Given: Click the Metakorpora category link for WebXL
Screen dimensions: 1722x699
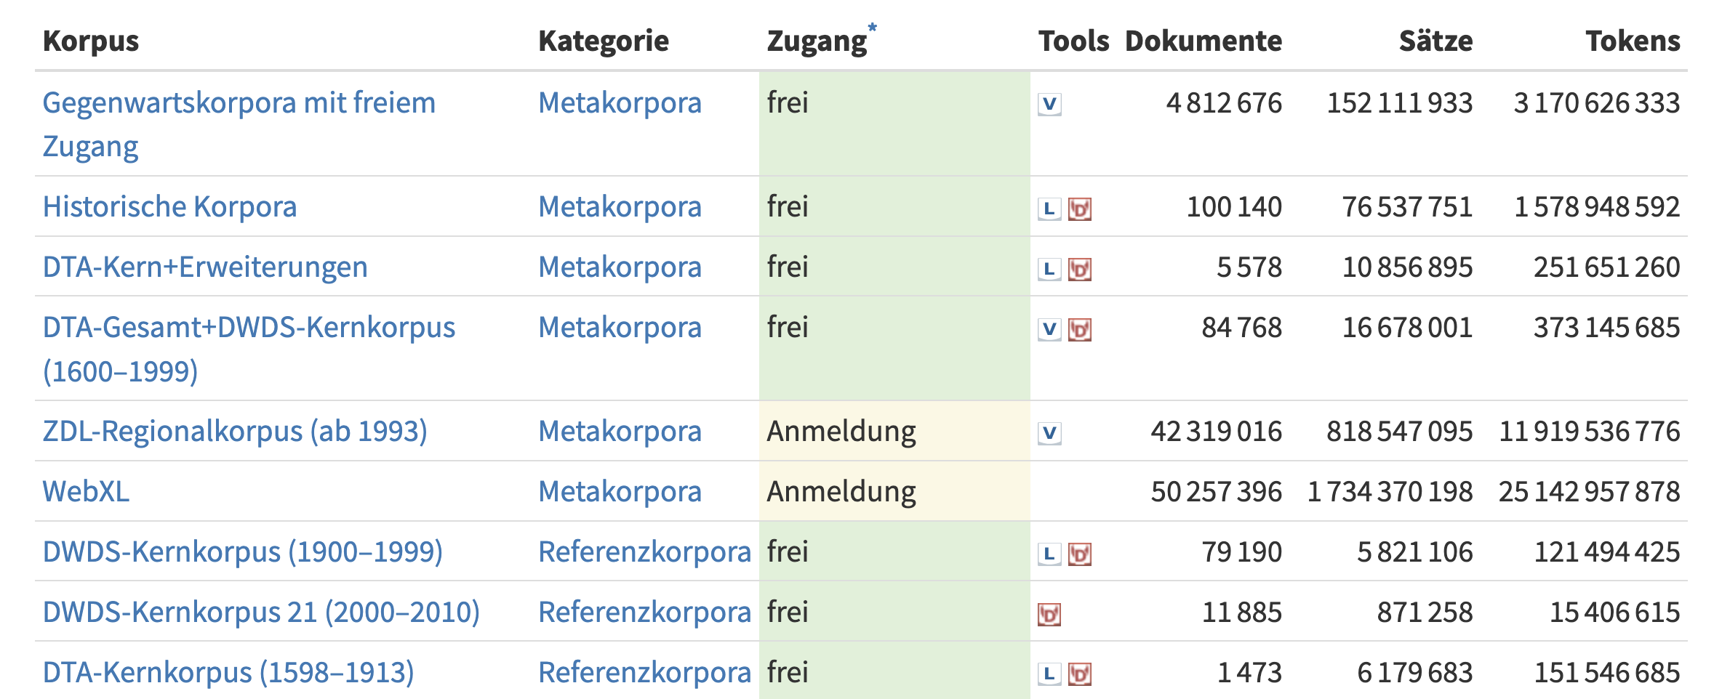Looking at the screenshot, I should click(620, 492).
